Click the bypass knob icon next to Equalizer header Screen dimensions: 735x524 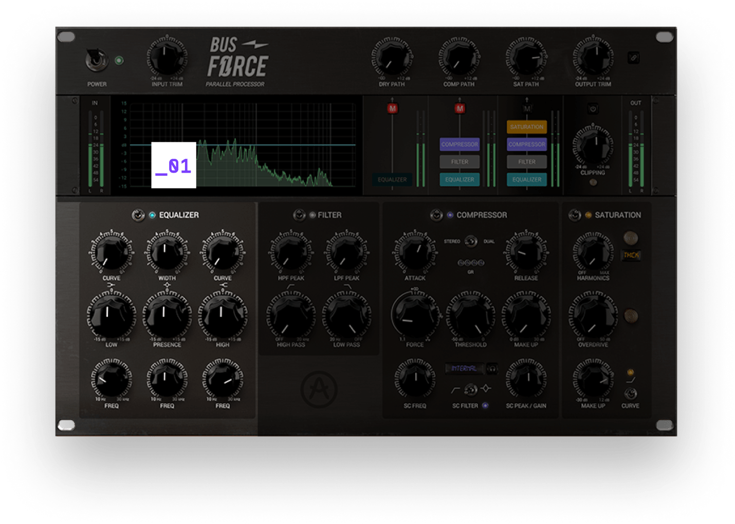click(x=138, y=215)
